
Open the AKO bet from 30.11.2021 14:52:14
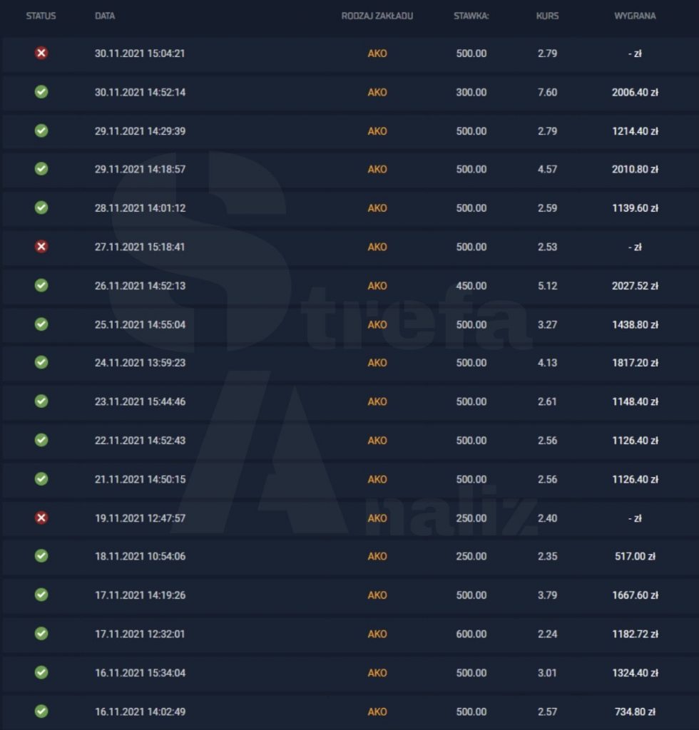(377, 92)
